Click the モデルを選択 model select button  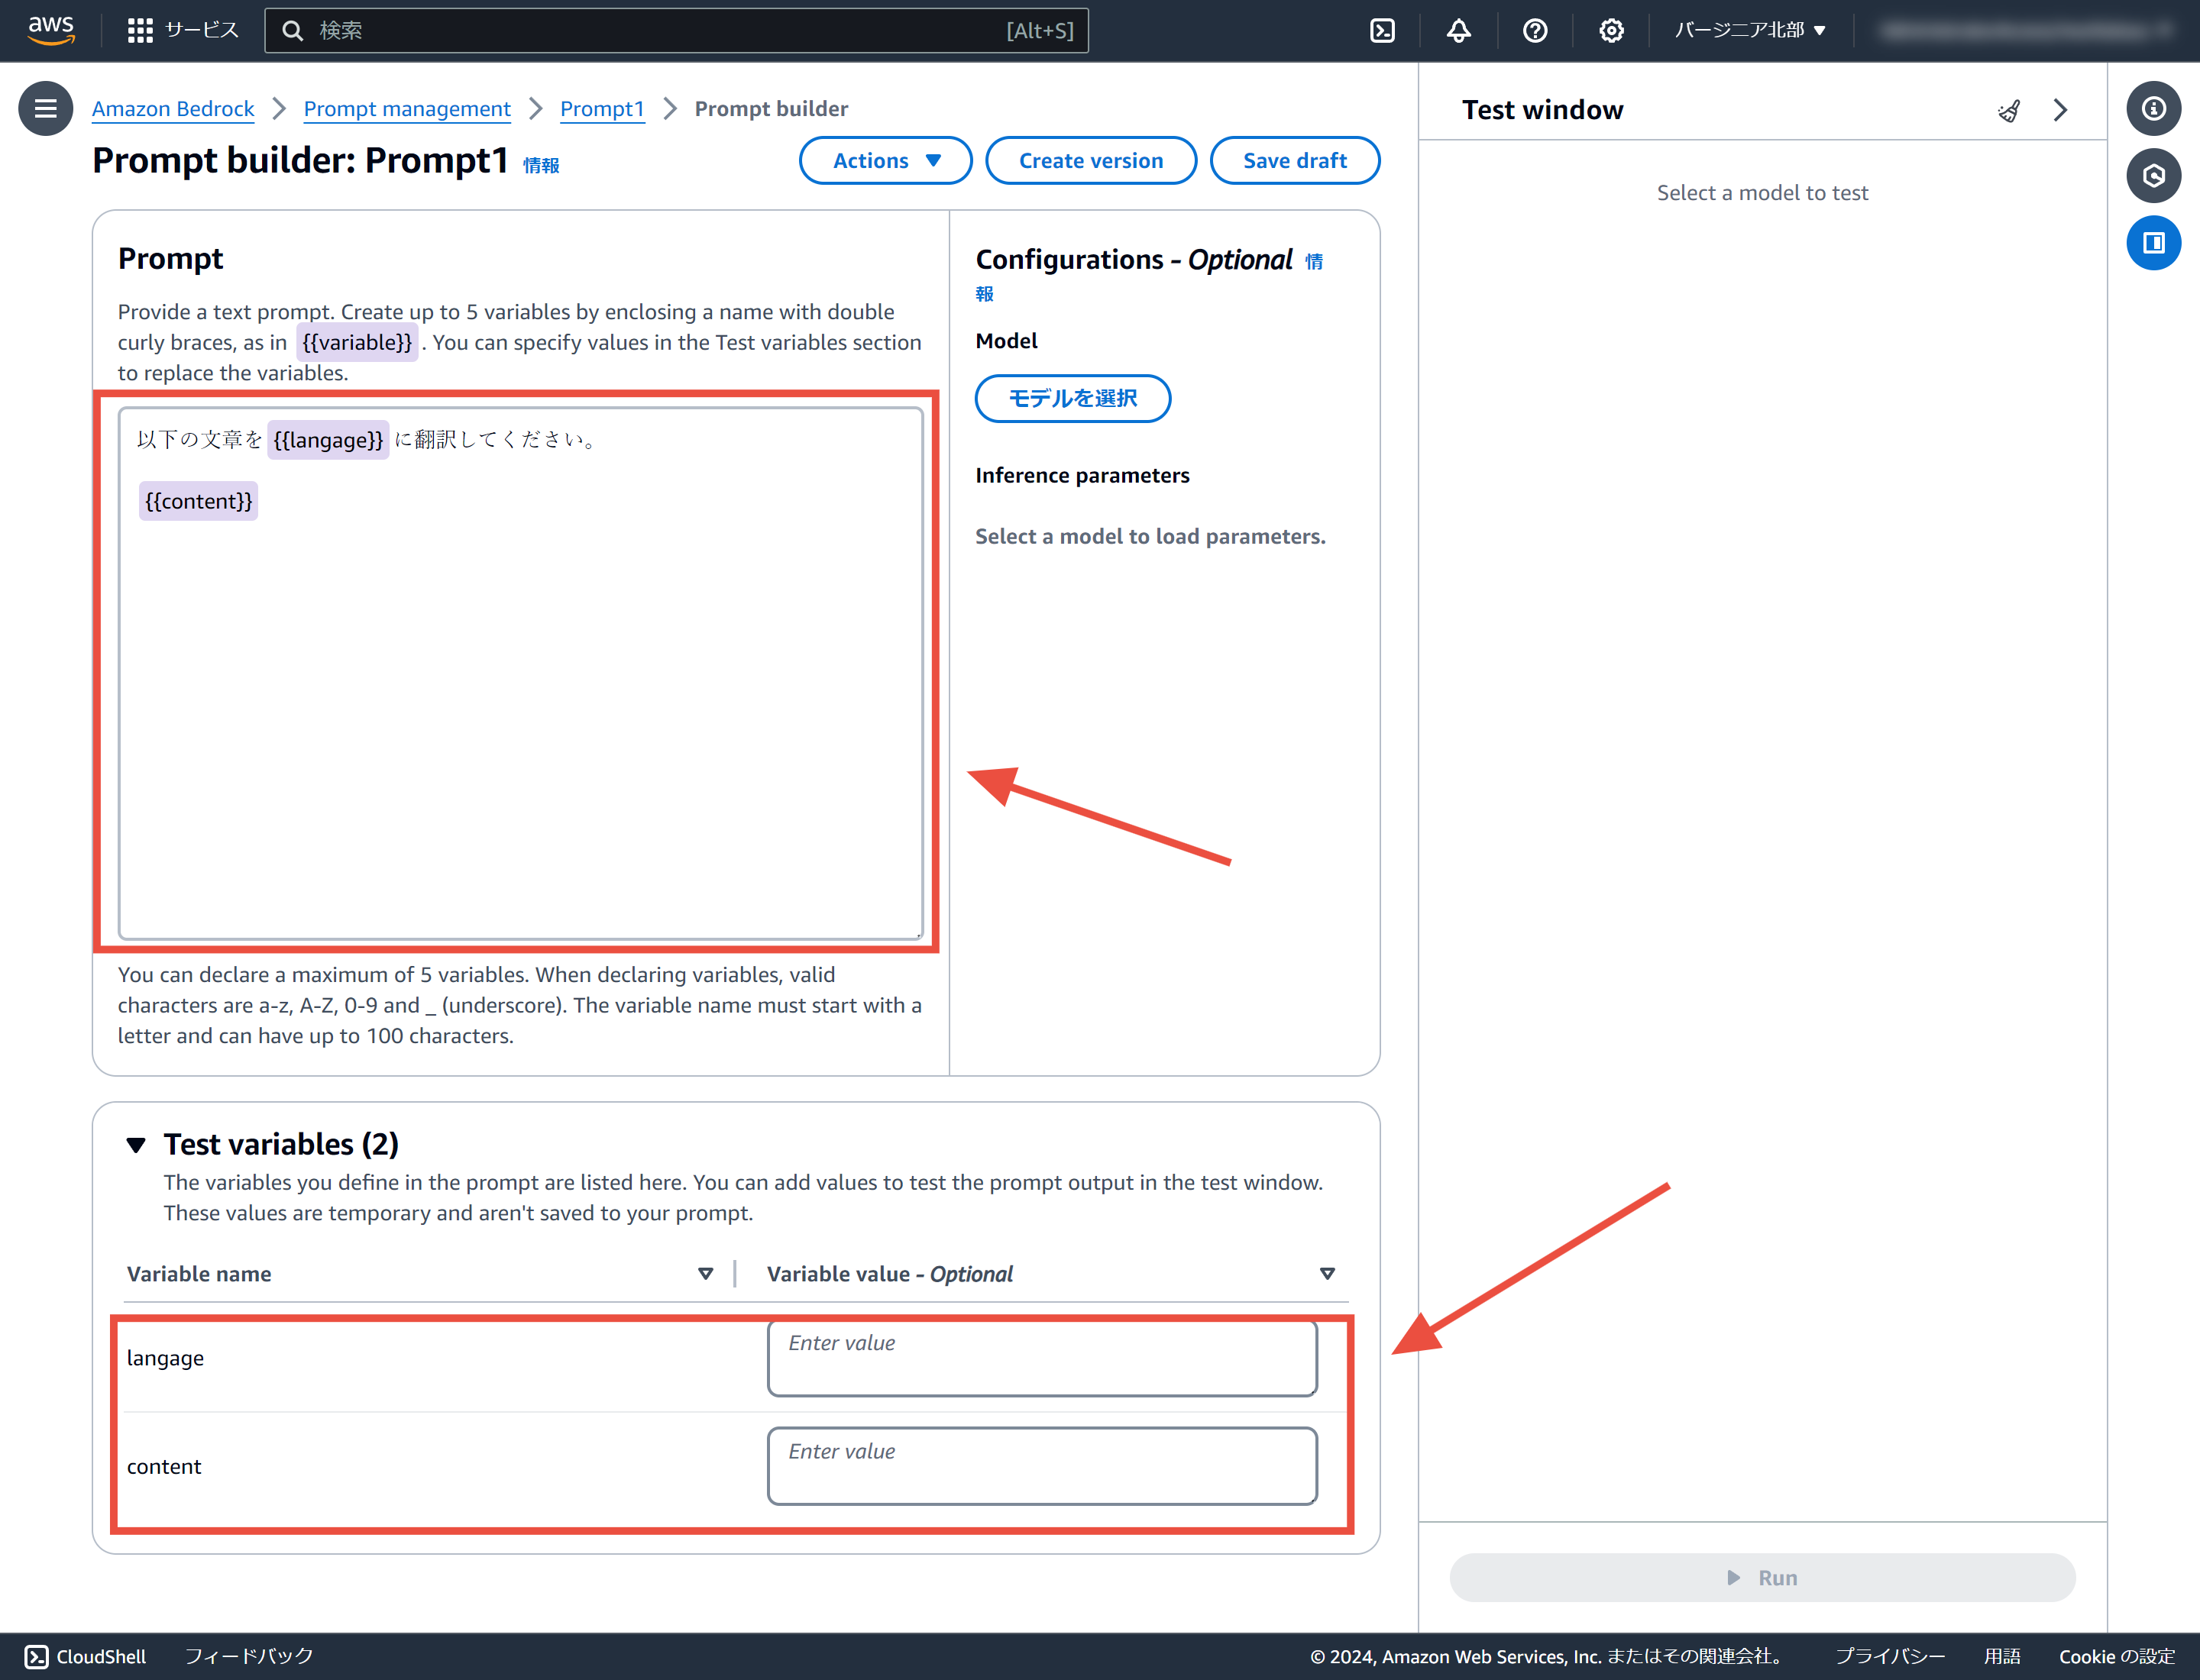point(1072,398)
